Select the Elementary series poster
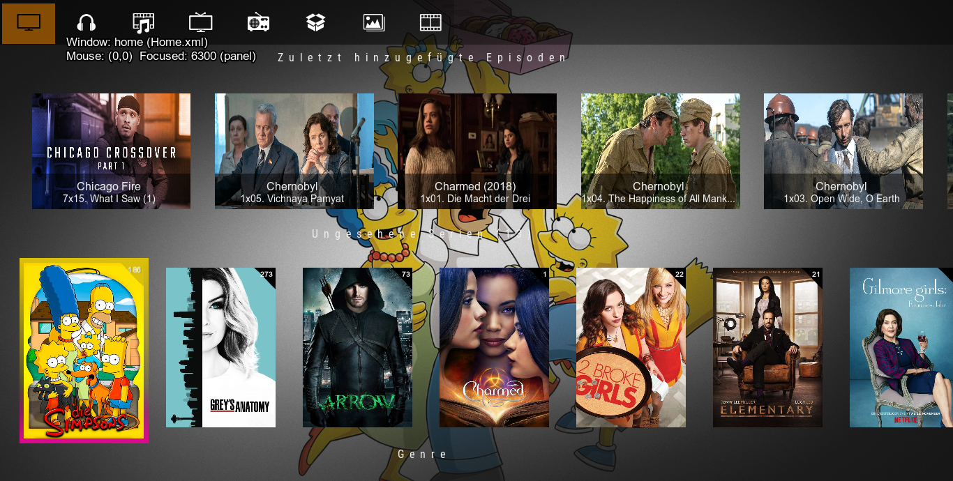Image resolution: width=953 pixels, height=481 pixels. click(767, 347)
